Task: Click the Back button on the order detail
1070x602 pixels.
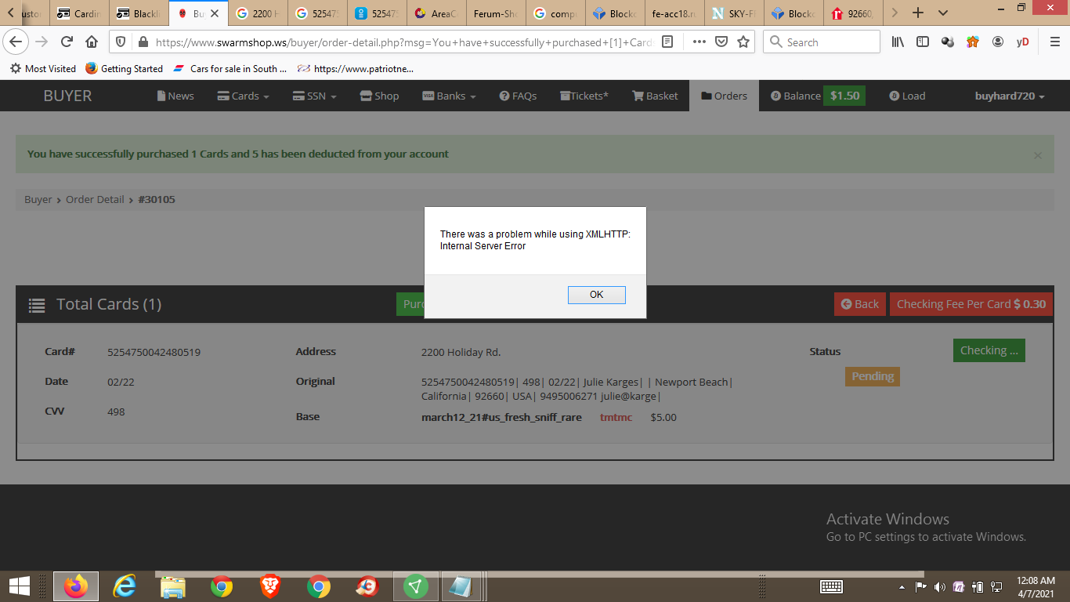Action: 859,304
